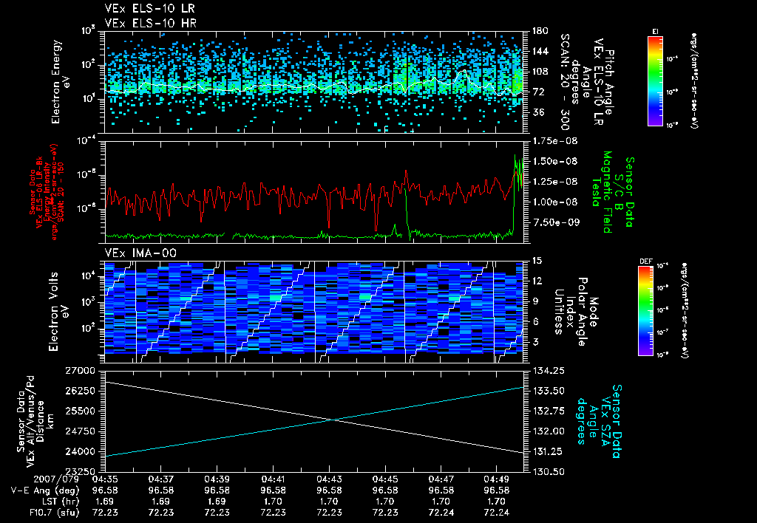Click the 'V-E Ang (deg)' row label
This screenshot has width=757, height=523.
(x=45, y=490)
